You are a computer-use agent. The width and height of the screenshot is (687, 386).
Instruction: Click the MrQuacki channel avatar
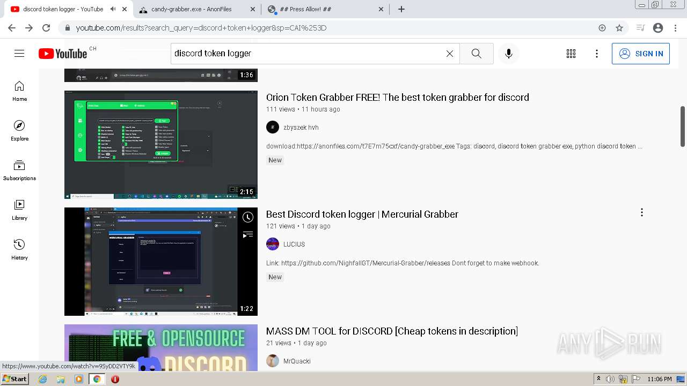tap(273, 361)
